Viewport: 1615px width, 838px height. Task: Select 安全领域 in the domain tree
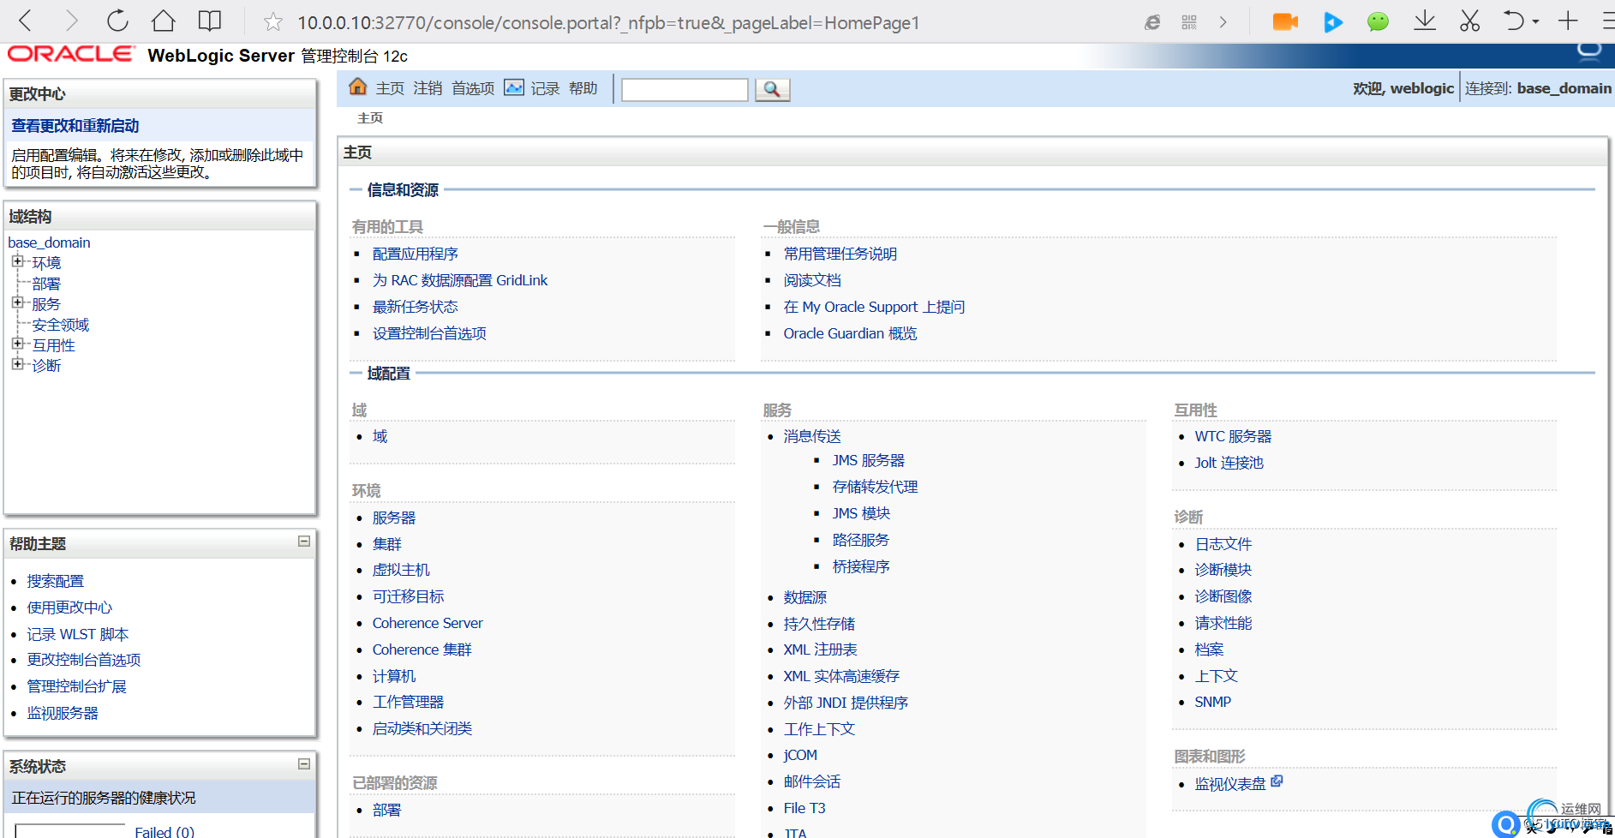[61, 325]
